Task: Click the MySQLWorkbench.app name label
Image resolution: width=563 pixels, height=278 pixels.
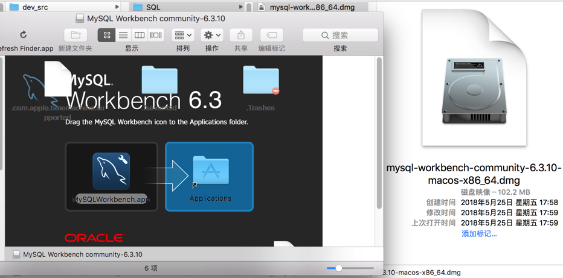Action: pyautogui.click(x=111, y=199)
